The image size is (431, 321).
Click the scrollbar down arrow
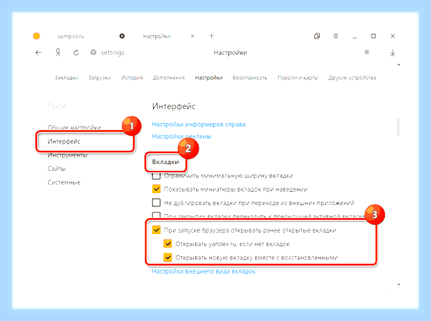pyautogui.click(x=398, y=284)
